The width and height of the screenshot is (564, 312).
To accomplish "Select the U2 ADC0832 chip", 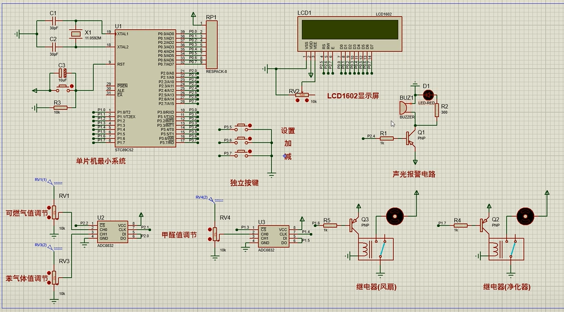I will [x=114, y=232].
